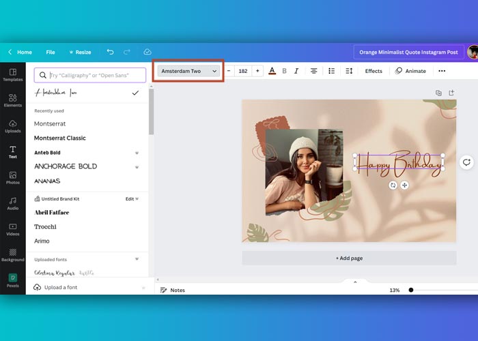Click the rotate handle below text box

point(393,185)
